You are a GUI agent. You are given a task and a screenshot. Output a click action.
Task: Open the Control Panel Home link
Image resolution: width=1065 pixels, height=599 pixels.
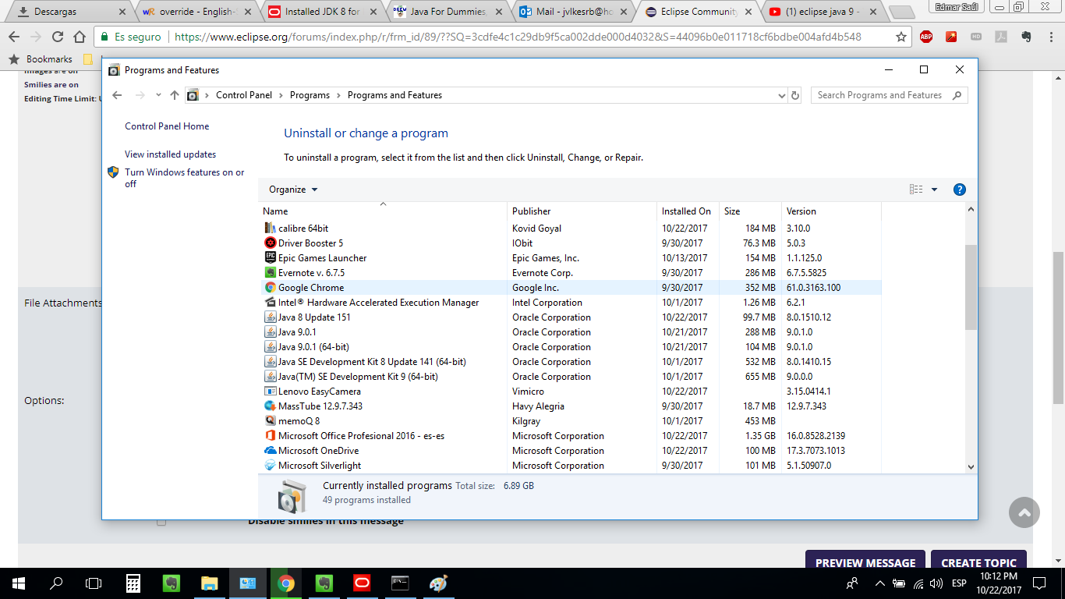point(167,126)
